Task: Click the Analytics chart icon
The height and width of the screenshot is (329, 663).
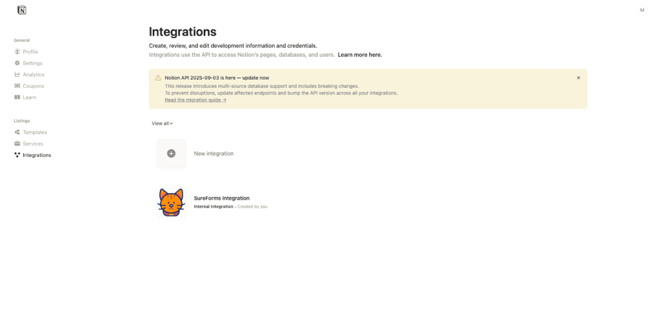Action: tap(17, 74)
